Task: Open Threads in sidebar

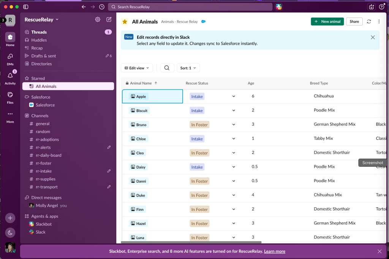Action: pyautogui.click(x=68, y=32)
